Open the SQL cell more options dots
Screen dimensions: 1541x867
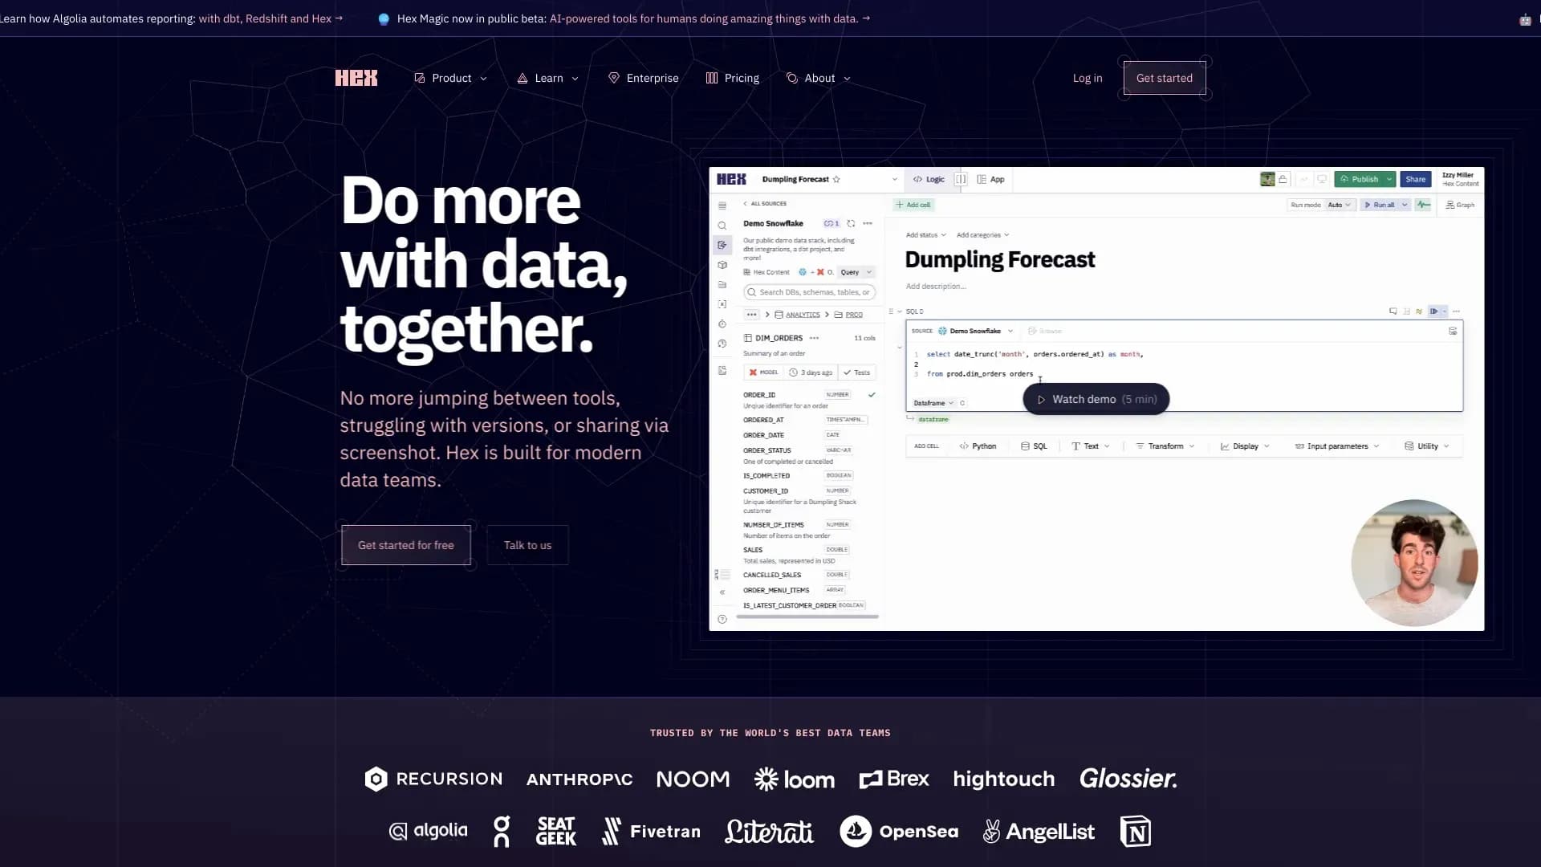[1456, 311]
